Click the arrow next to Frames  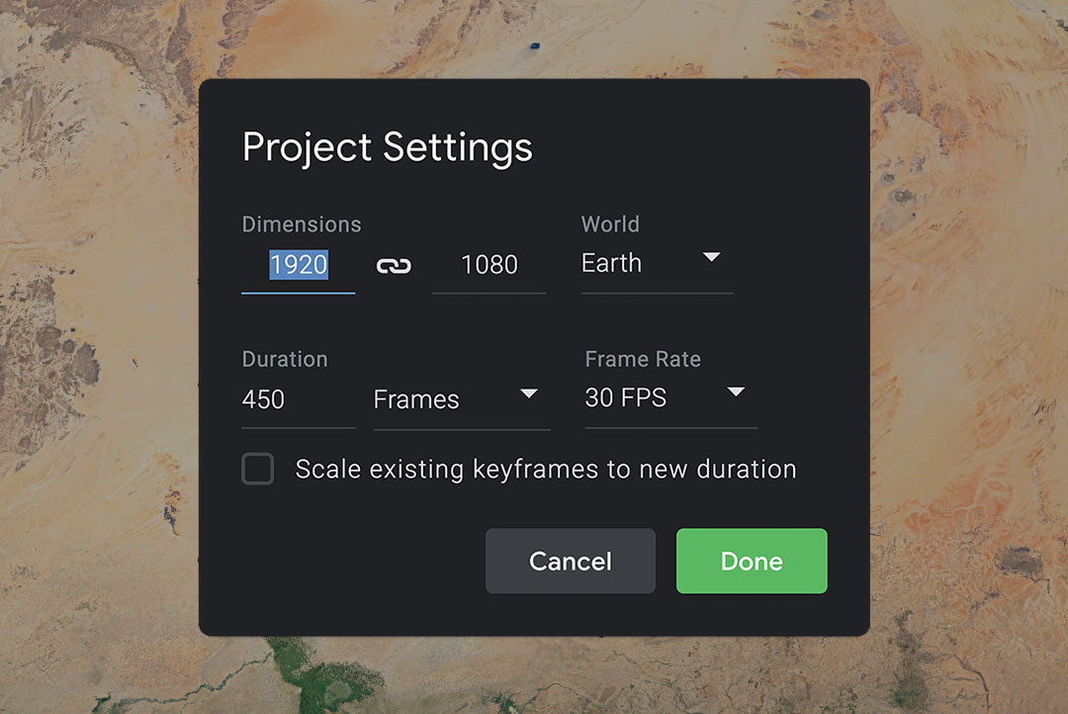tap(529, 394)
